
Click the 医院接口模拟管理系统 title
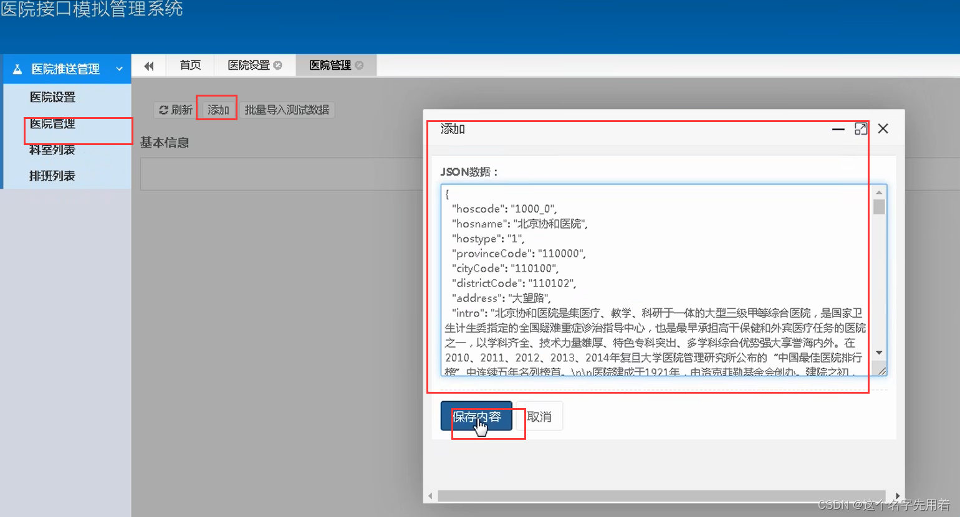(x=92, y=9)
